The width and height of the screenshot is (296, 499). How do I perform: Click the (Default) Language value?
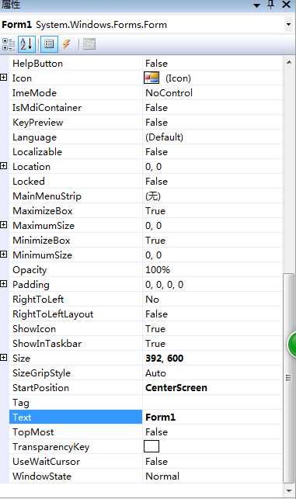(164, 137)
